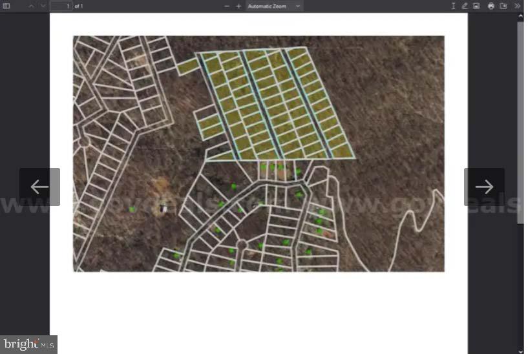Go to next page using down arrow
This screenshot has height=354, width=528.
pos(43,6)
